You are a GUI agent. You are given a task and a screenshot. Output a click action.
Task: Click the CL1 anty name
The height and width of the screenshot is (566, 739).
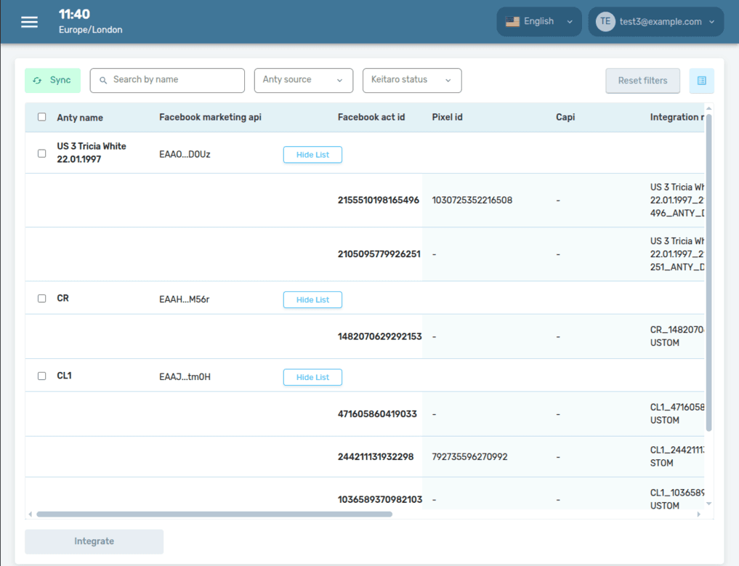pyautogui.click(x=64, y=376)
